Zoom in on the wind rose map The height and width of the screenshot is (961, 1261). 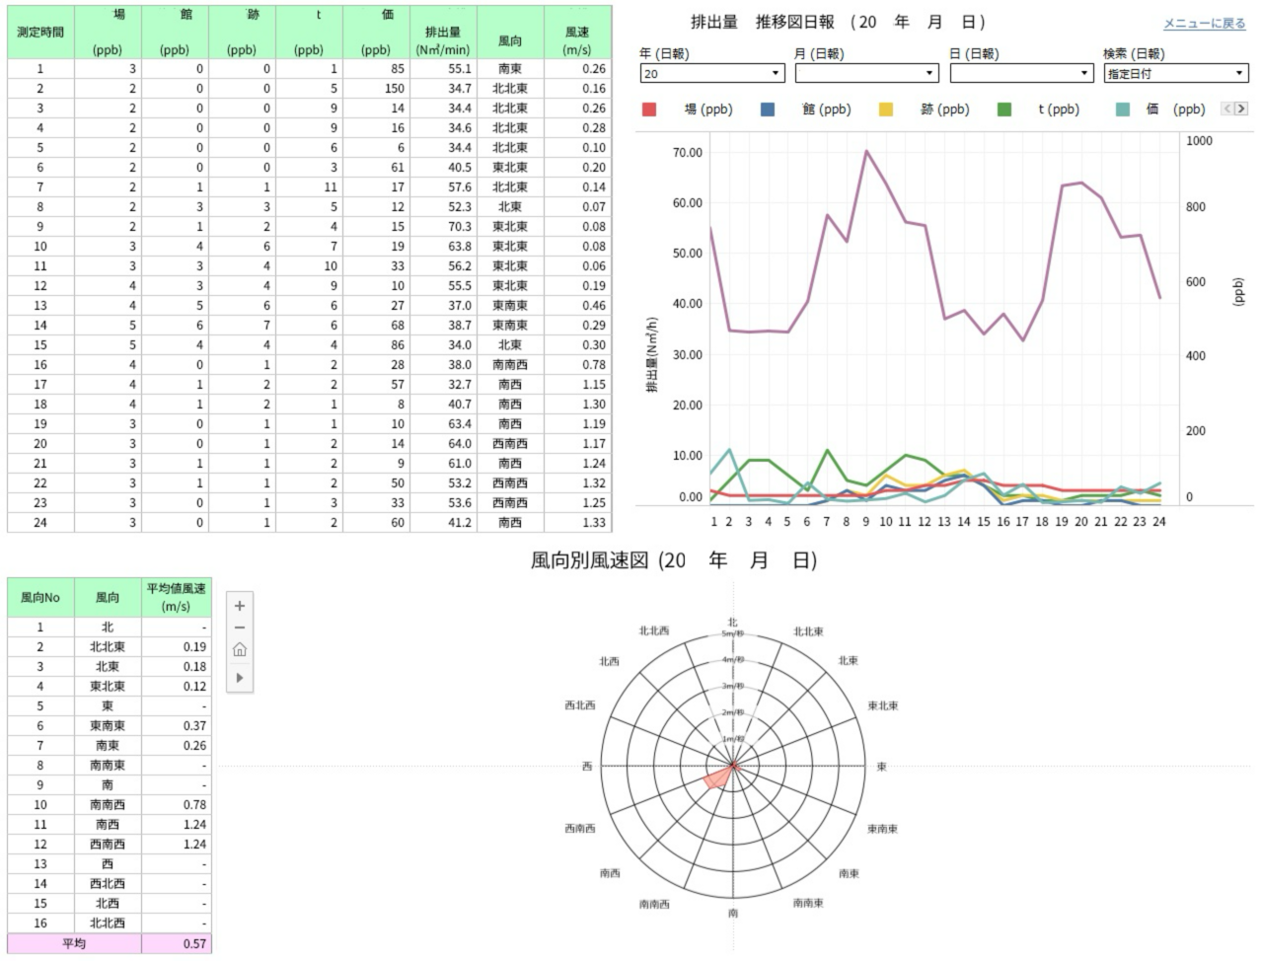point(240,606)
